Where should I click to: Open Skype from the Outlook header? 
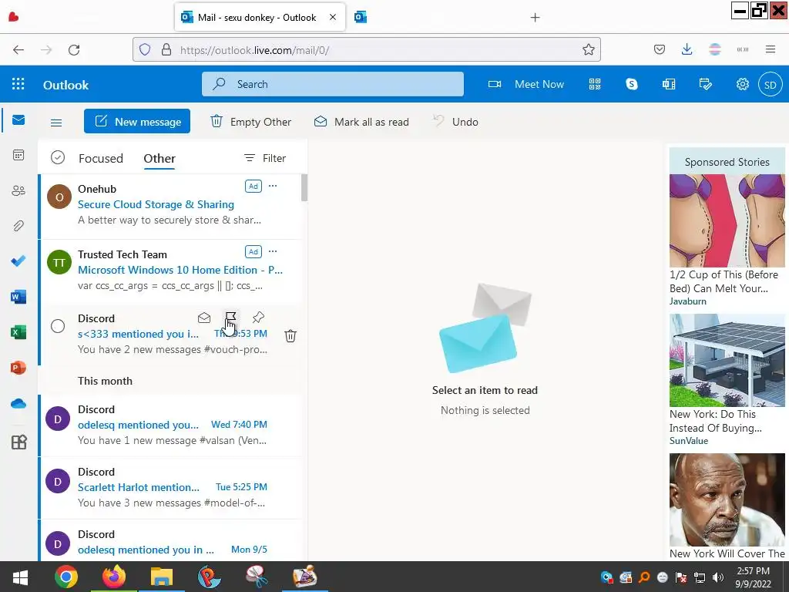(632, 84)
